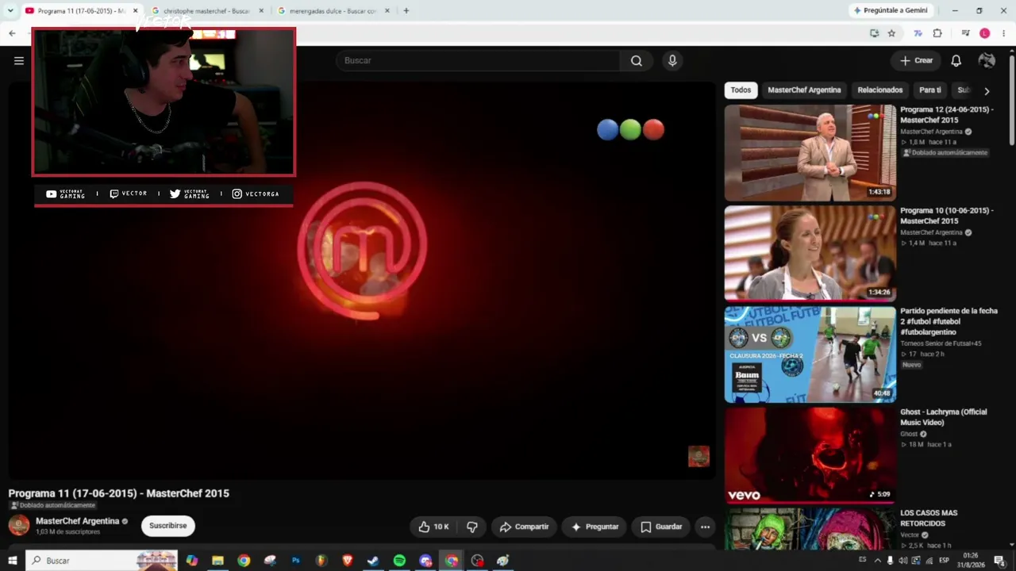
Task: Click the Preguntar button
Action: [595, 527]
